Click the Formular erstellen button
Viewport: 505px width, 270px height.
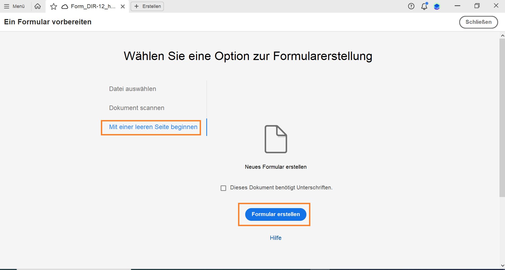click(275, 214)
